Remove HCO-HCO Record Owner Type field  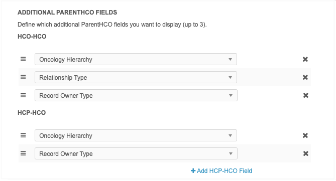(x=305, y=95)
